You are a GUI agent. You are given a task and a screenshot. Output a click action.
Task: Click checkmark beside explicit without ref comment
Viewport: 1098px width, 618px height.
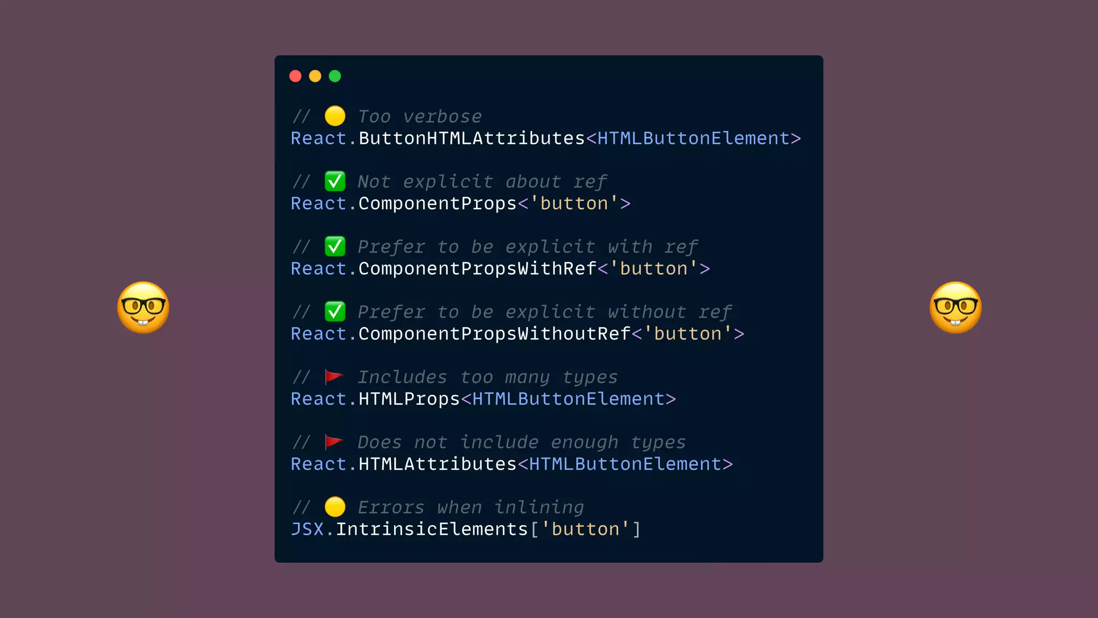[x=335, y=312]
